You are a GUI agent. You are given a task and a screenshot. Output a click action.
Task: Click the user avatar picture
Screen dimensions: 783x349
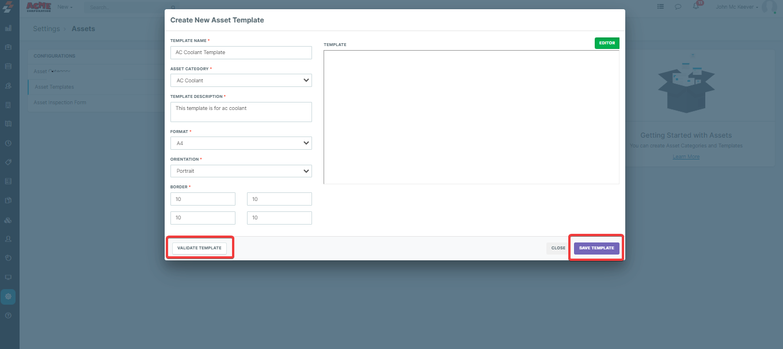point(769,7)
